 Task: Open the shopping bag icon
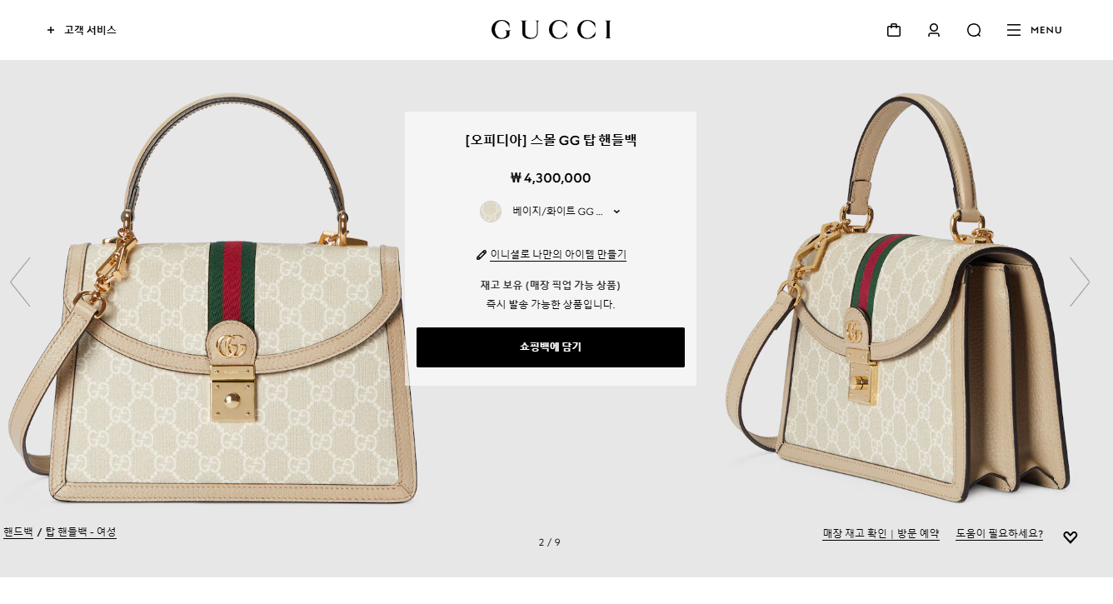(x=894, y=30)
